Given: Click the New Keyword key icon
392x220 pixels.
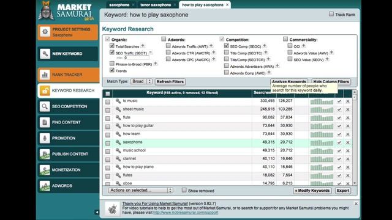Looking at the screenshot, I should 45,54.
